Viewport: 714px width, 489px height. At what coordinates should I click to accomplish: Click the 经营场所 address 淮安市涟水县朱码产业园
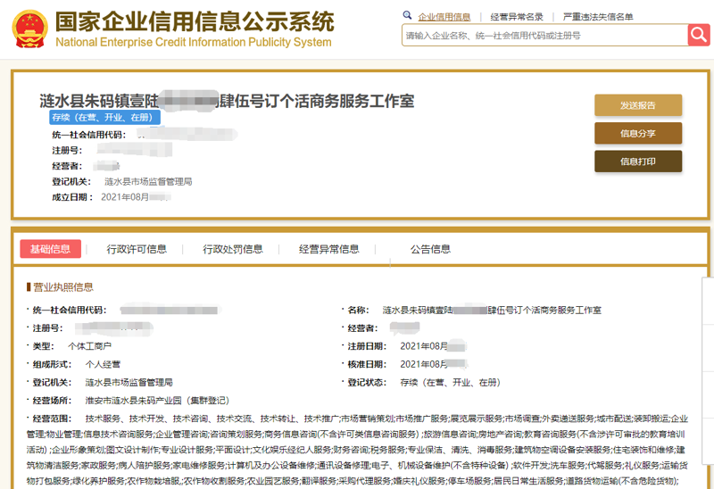click(x=157, y=401)
